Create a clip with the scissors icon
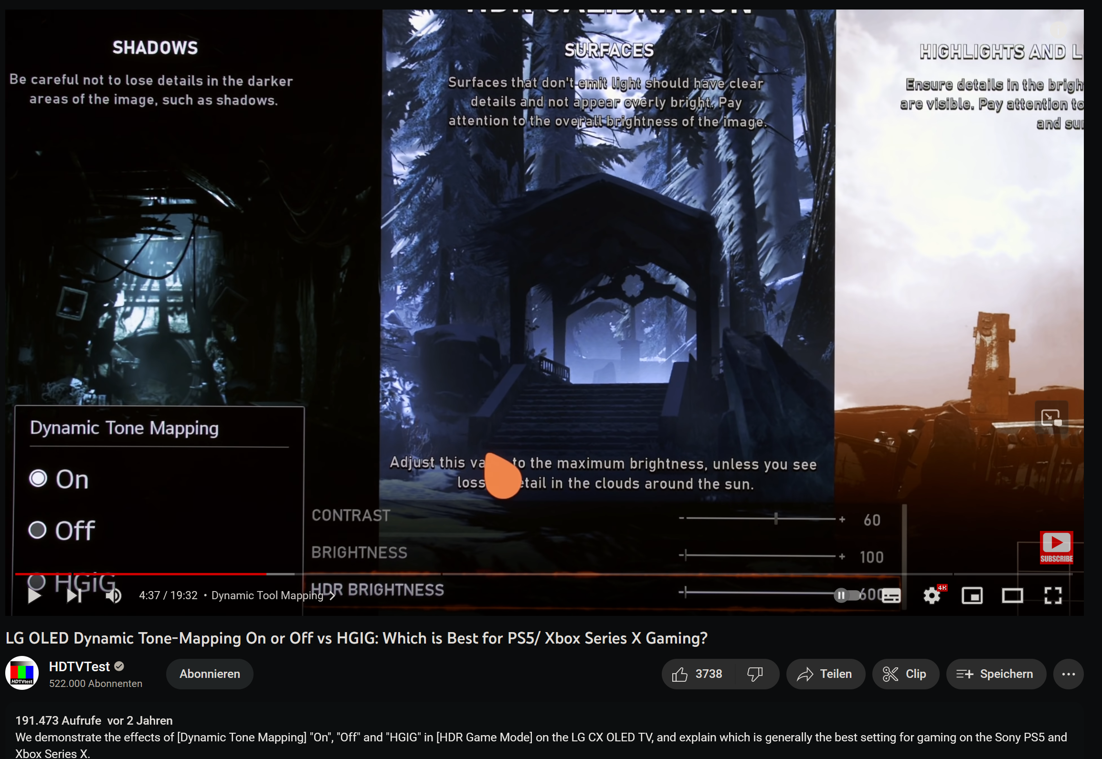The height and width of the screenshot is (759, 1102). click(x=905, y=674)
